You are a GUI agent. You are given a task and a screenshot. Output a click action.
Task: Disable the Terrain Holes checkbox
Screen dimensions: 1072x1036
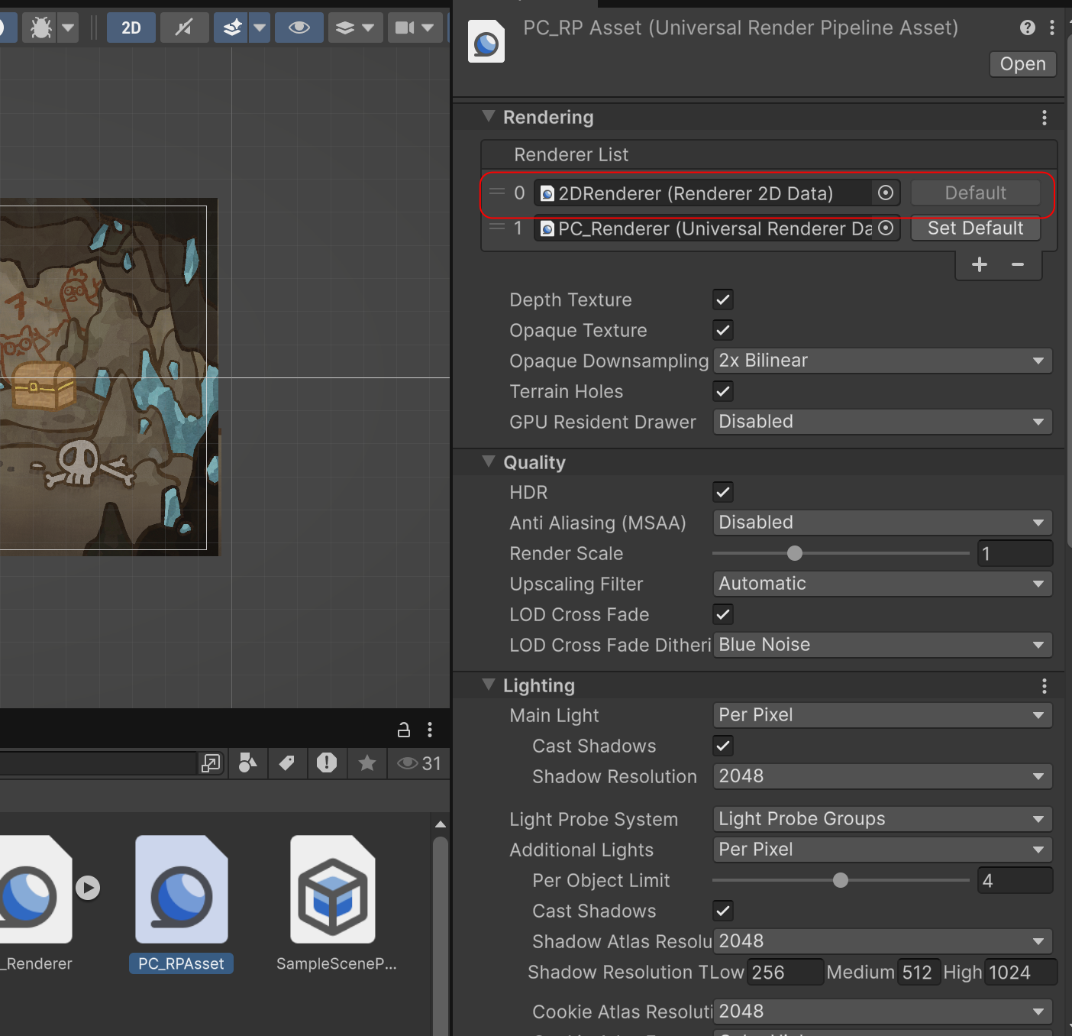723,391
